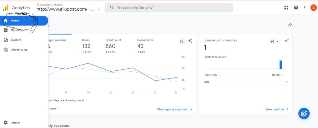Click the green check status icon on the sessions card
Viewport: 318px width, 128px height.
pyautogui.click(x=181, y=41)
